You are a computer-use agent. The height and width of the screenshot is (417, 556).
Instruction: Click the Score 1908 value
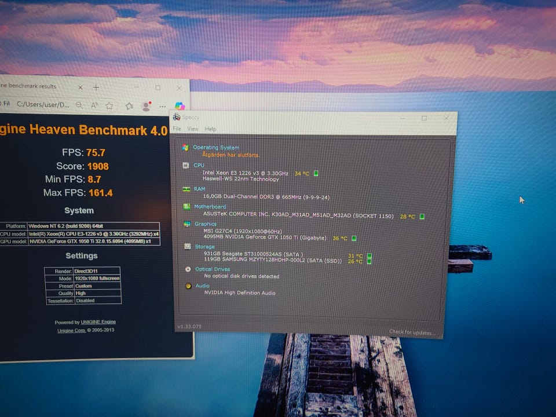pyautogui.click(x=98, y=166)
